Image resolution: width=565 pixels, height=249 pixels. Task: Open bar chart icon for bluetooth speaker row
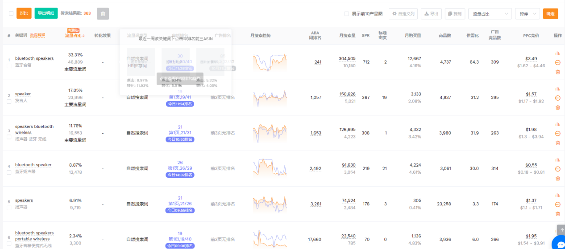click(x=557, y=160)
